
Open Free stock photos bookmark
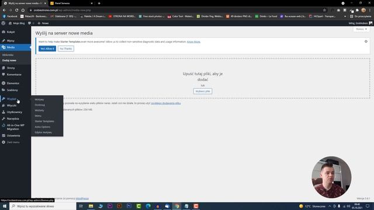[x=151, y=16]
